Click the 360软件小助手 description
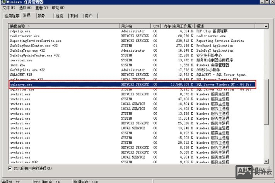The height and width of the screenshot is (183, 275). [x=208, y=70]
